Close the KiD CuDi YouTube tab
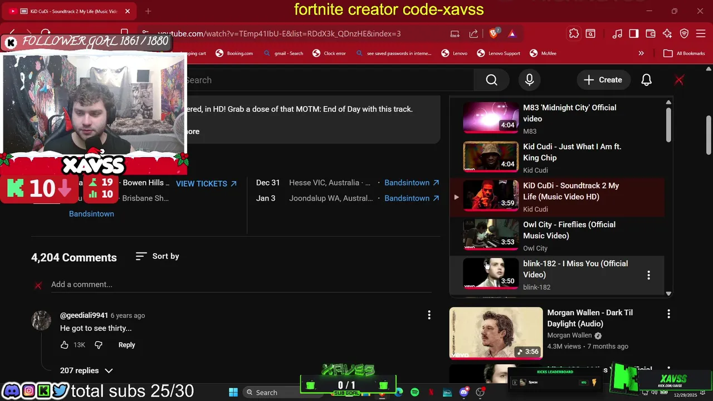This screenshot has height=401, width=713. [x=127, y=11]
